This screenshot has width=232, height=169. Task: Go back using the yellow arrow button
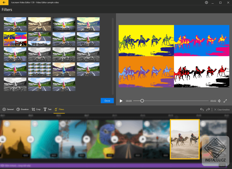tap(4, 3)
